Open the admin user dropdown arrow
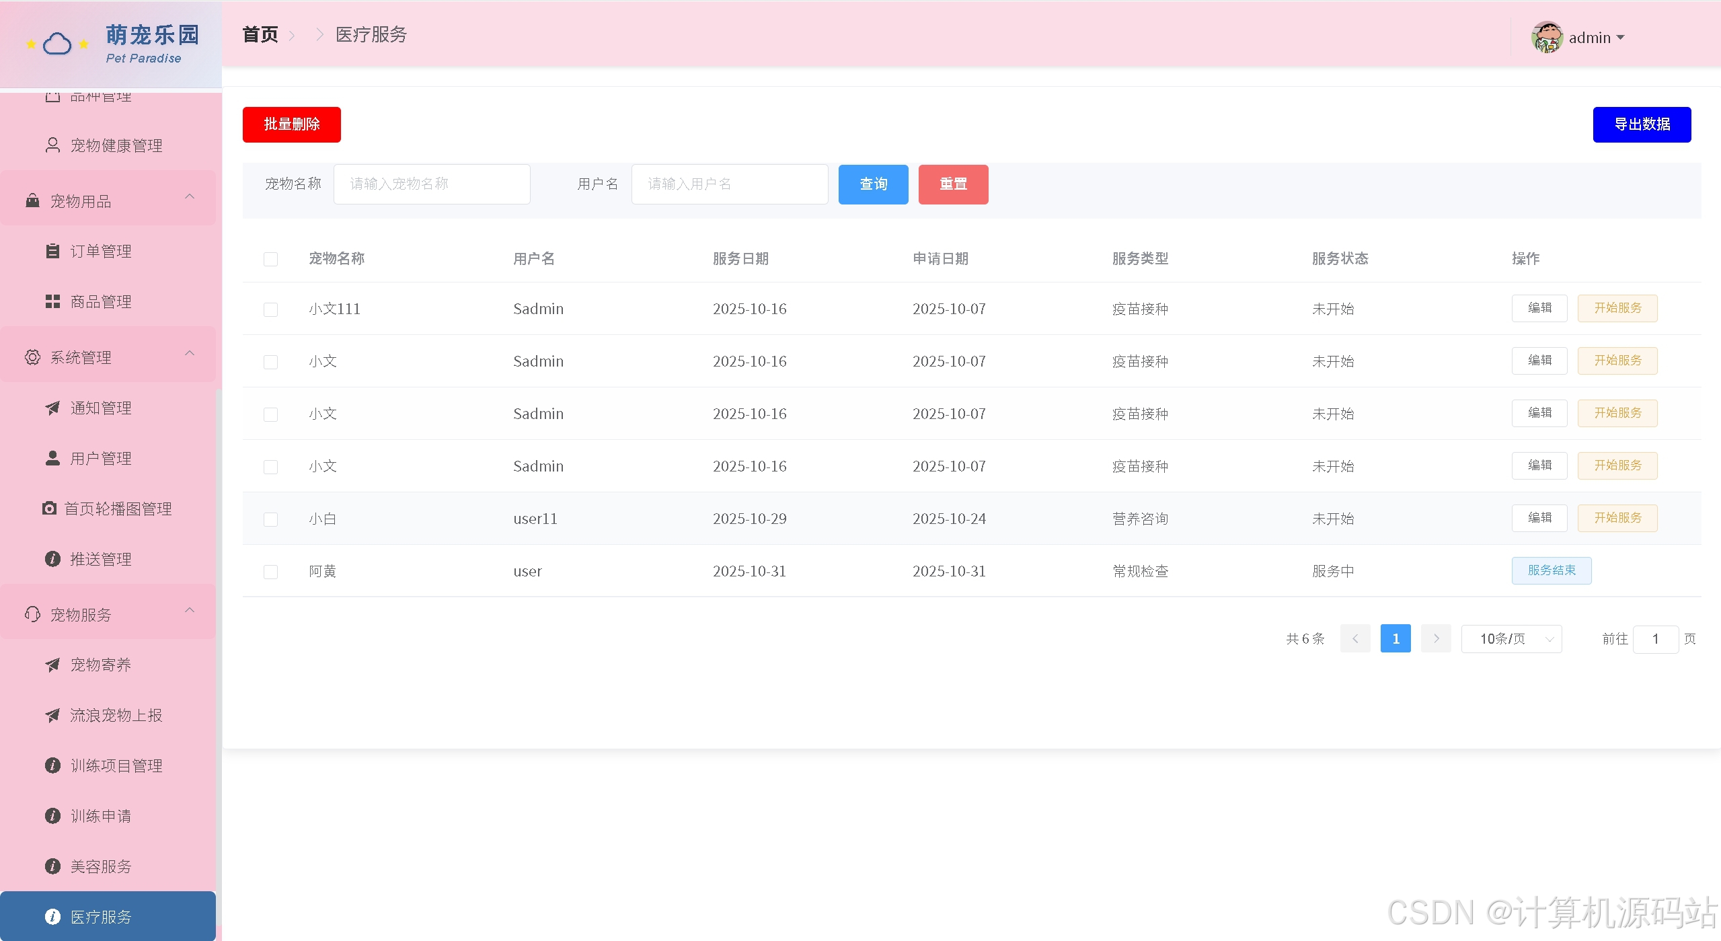1721x941 pixels. 1620,38
